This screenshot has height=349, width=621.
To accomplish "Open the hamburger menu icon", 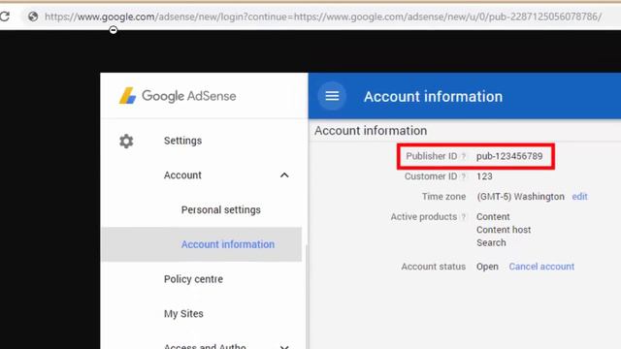I will point(332,96).
